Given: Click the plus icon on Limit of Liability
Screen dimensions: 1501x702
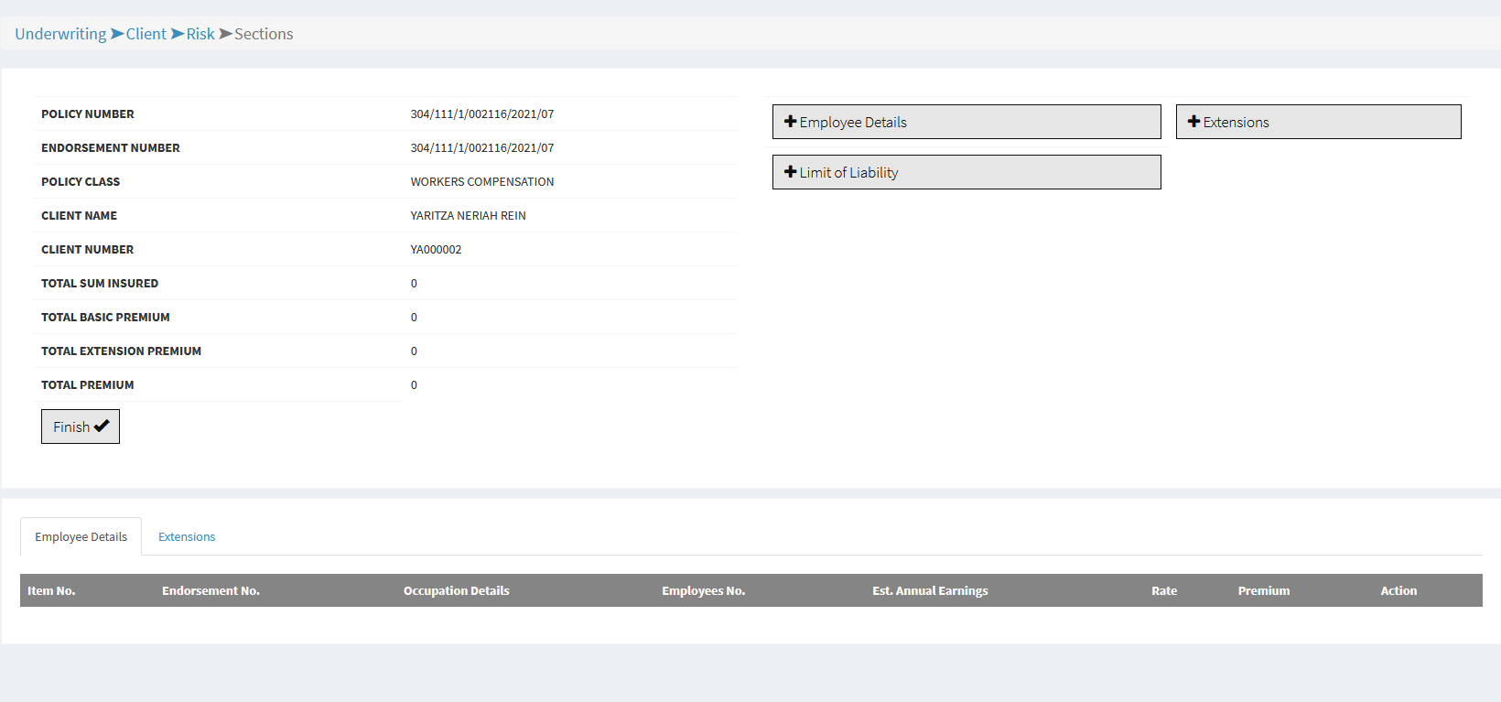Looking at the screenshot, I should coord(790,172).
